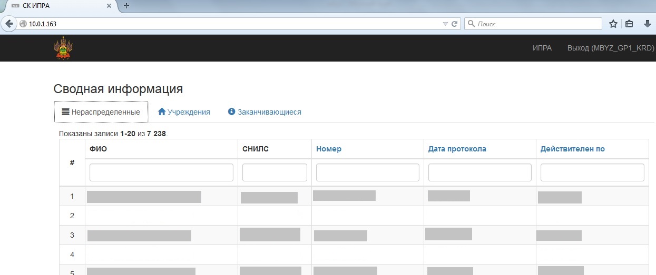This screenshot has width=656, height=275.
Task: Bookmark this page with star icon
Action: 613,24
